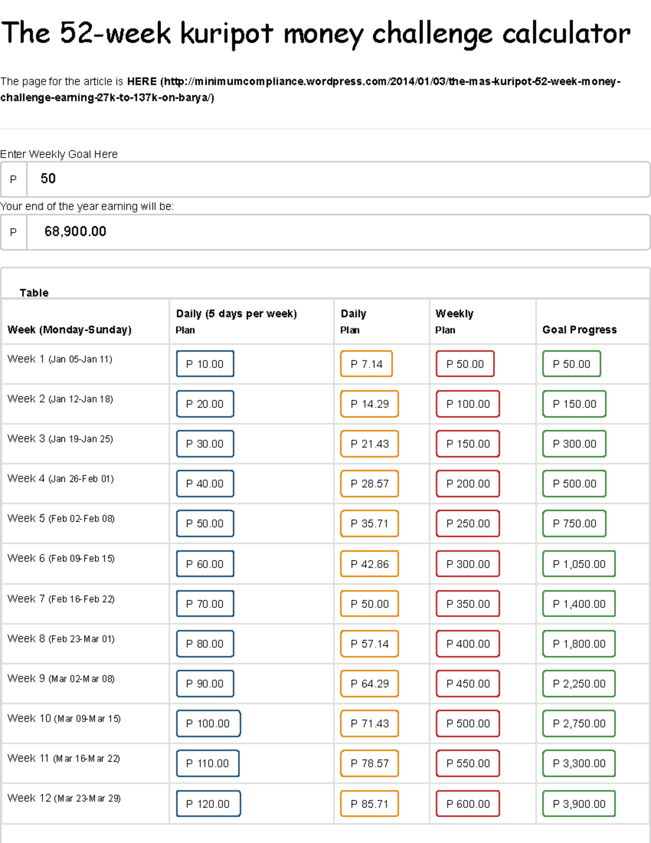This screenshot has width=651, height=843.
Task: Click Week 9 five-day plan P 90.00
Action: (205, 683)
